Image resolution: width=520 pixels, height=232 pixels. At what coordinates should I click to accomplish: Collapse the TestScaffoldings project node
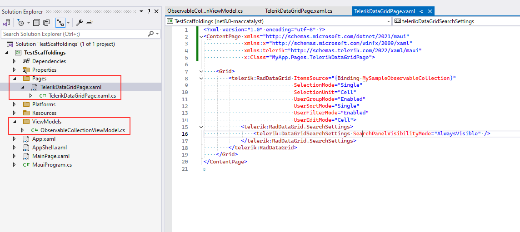[x=7, y=53]
